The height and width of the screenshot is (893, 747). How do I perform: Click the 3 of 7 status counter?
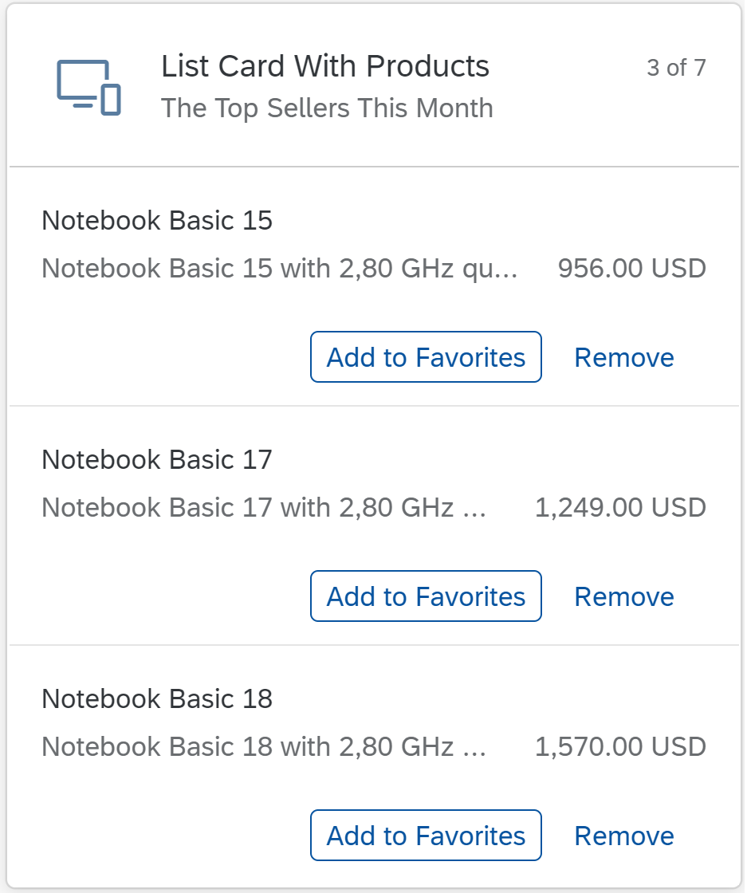tap(676, 68)
